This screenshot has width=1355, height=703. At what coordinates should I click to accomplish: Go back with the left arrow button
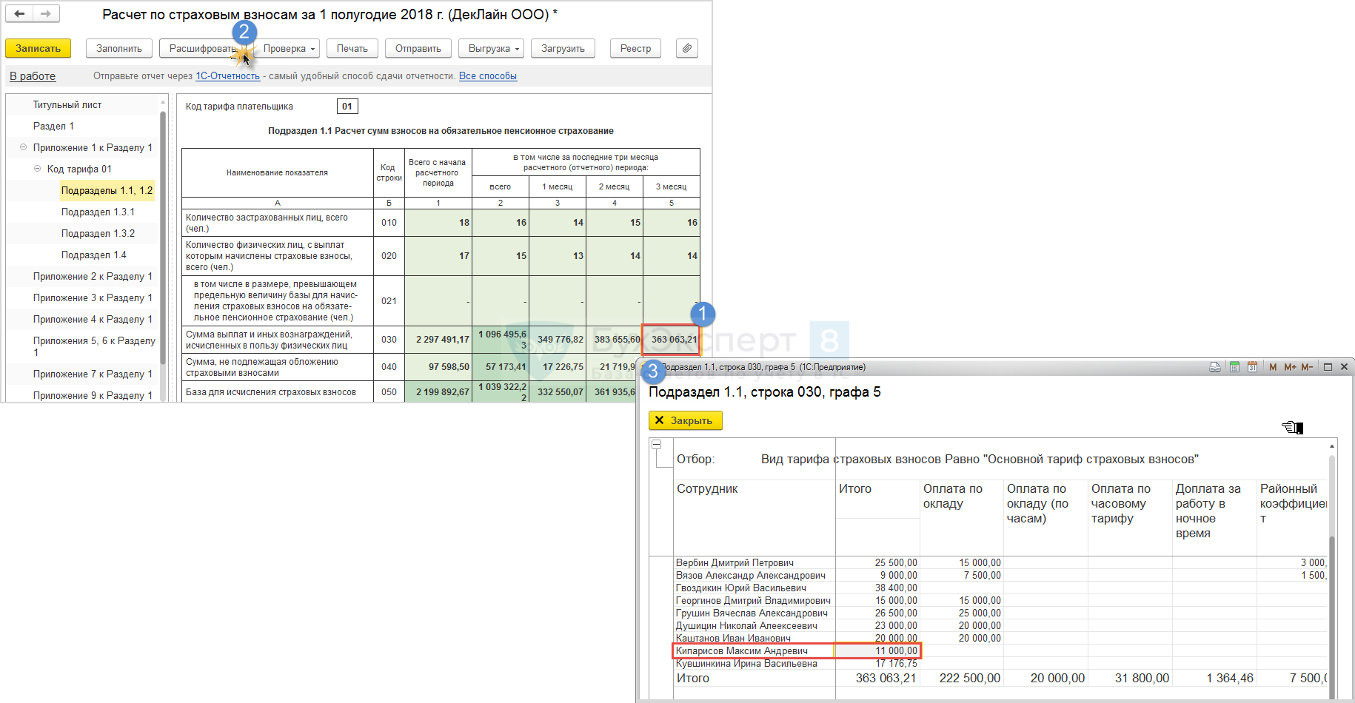click(19, 13)
